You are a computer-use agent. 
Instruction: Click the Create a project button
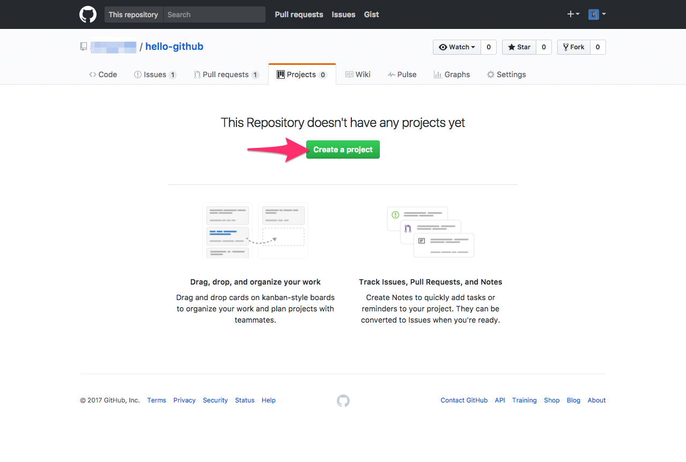click(x=343, y=150)
